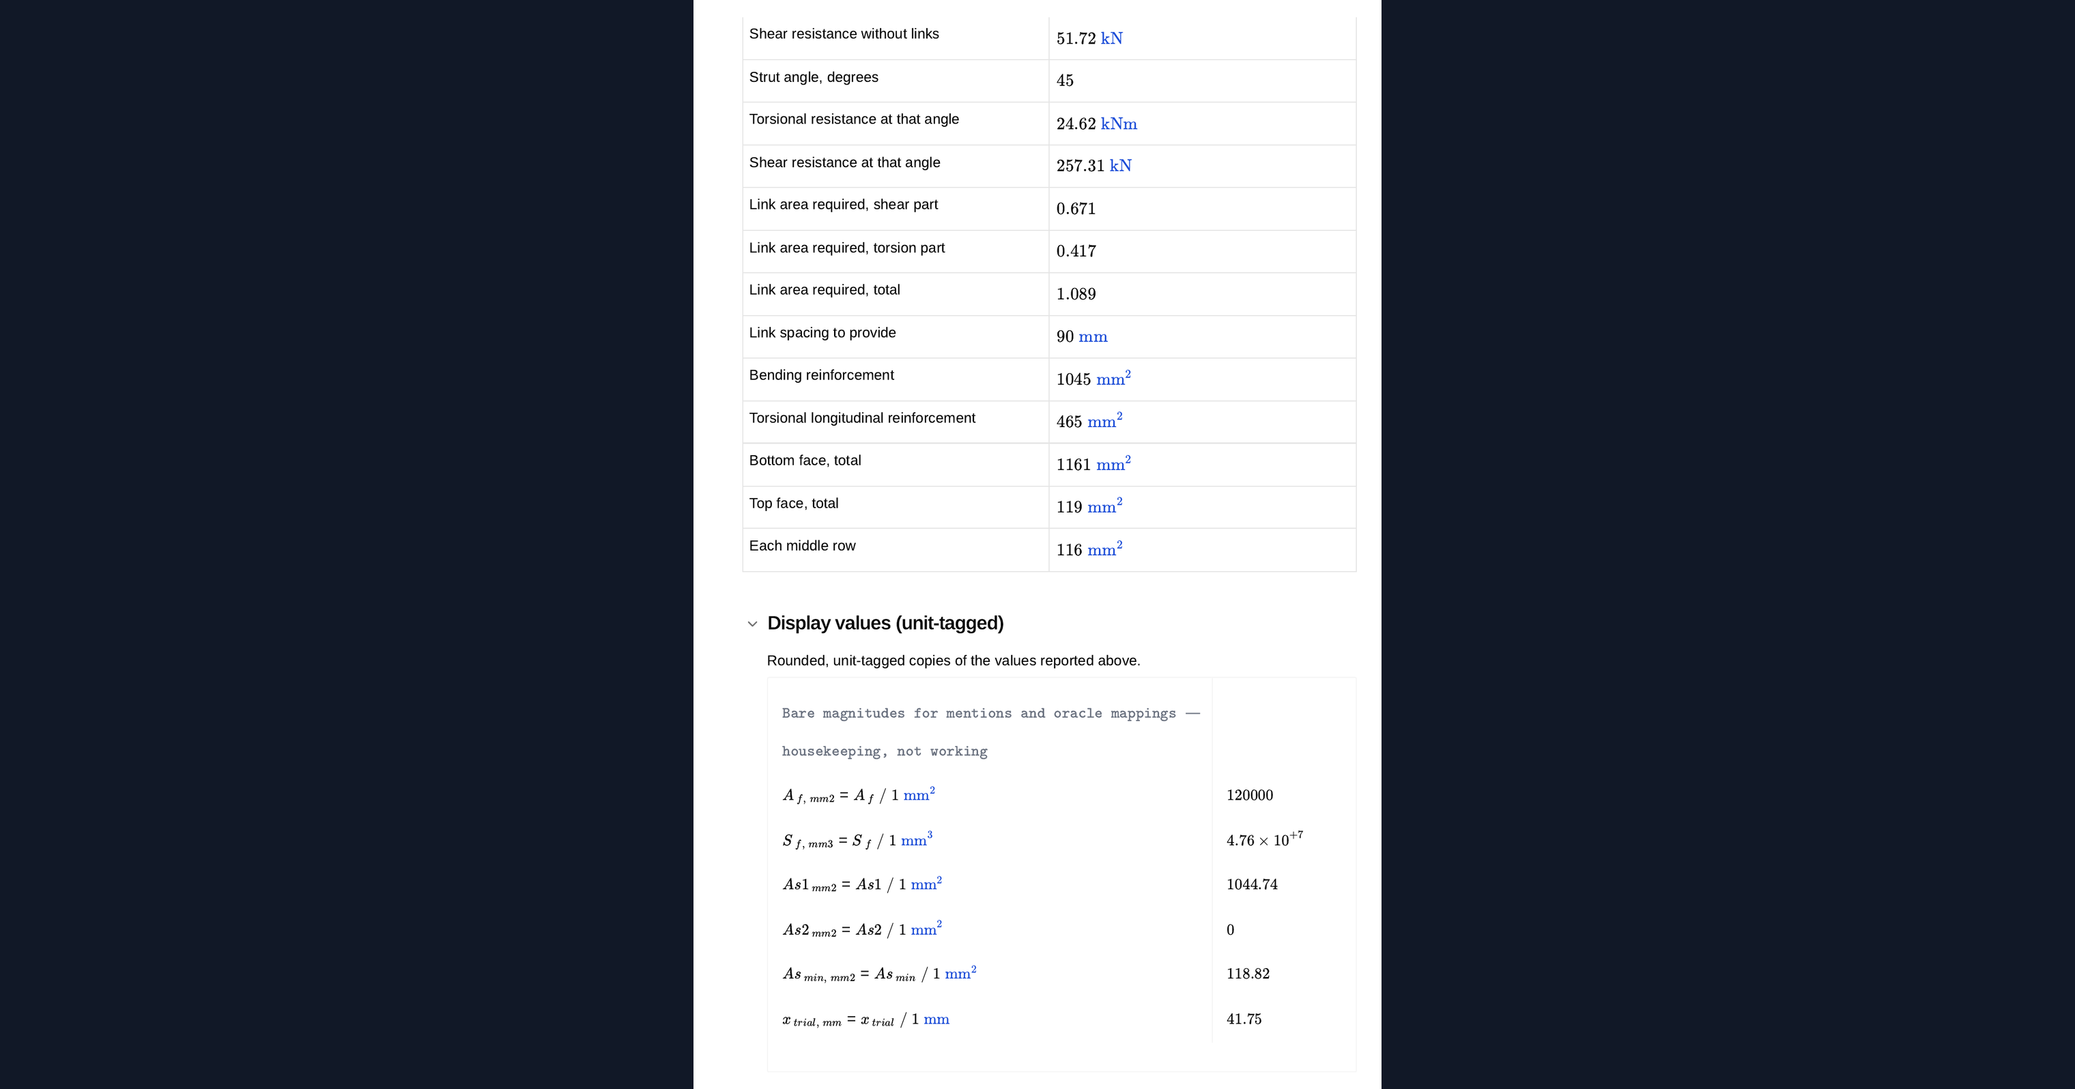Click the mm unit of Link spacing

pos(1093,338)
